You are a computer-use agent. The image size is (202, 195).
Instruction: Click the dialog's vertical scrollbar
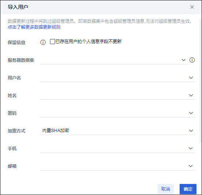coord(201,81)
